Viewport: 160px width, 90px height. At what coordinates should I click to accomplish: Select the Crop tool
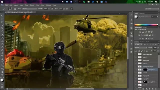click(x=2, y=28)
